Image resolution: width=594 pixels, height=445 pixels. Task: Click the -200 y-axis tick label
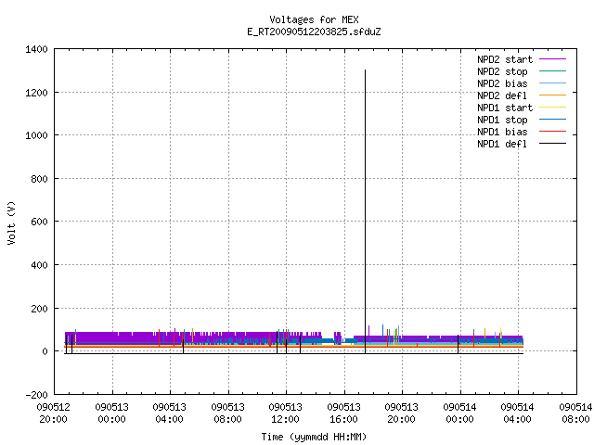click(x=36, y=395)
